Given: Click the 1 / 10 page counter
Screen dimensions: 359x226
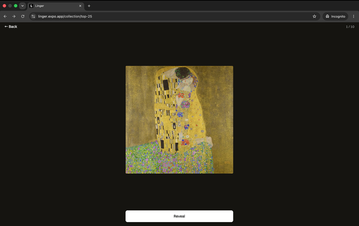Looking at the screenshot, I should [x=350, y=27].
